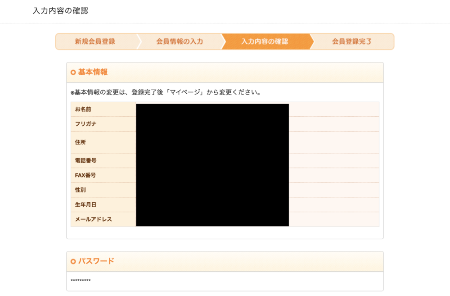
Task: Click the 入力内容の確認 page title
Action: [x=61, y=11]
